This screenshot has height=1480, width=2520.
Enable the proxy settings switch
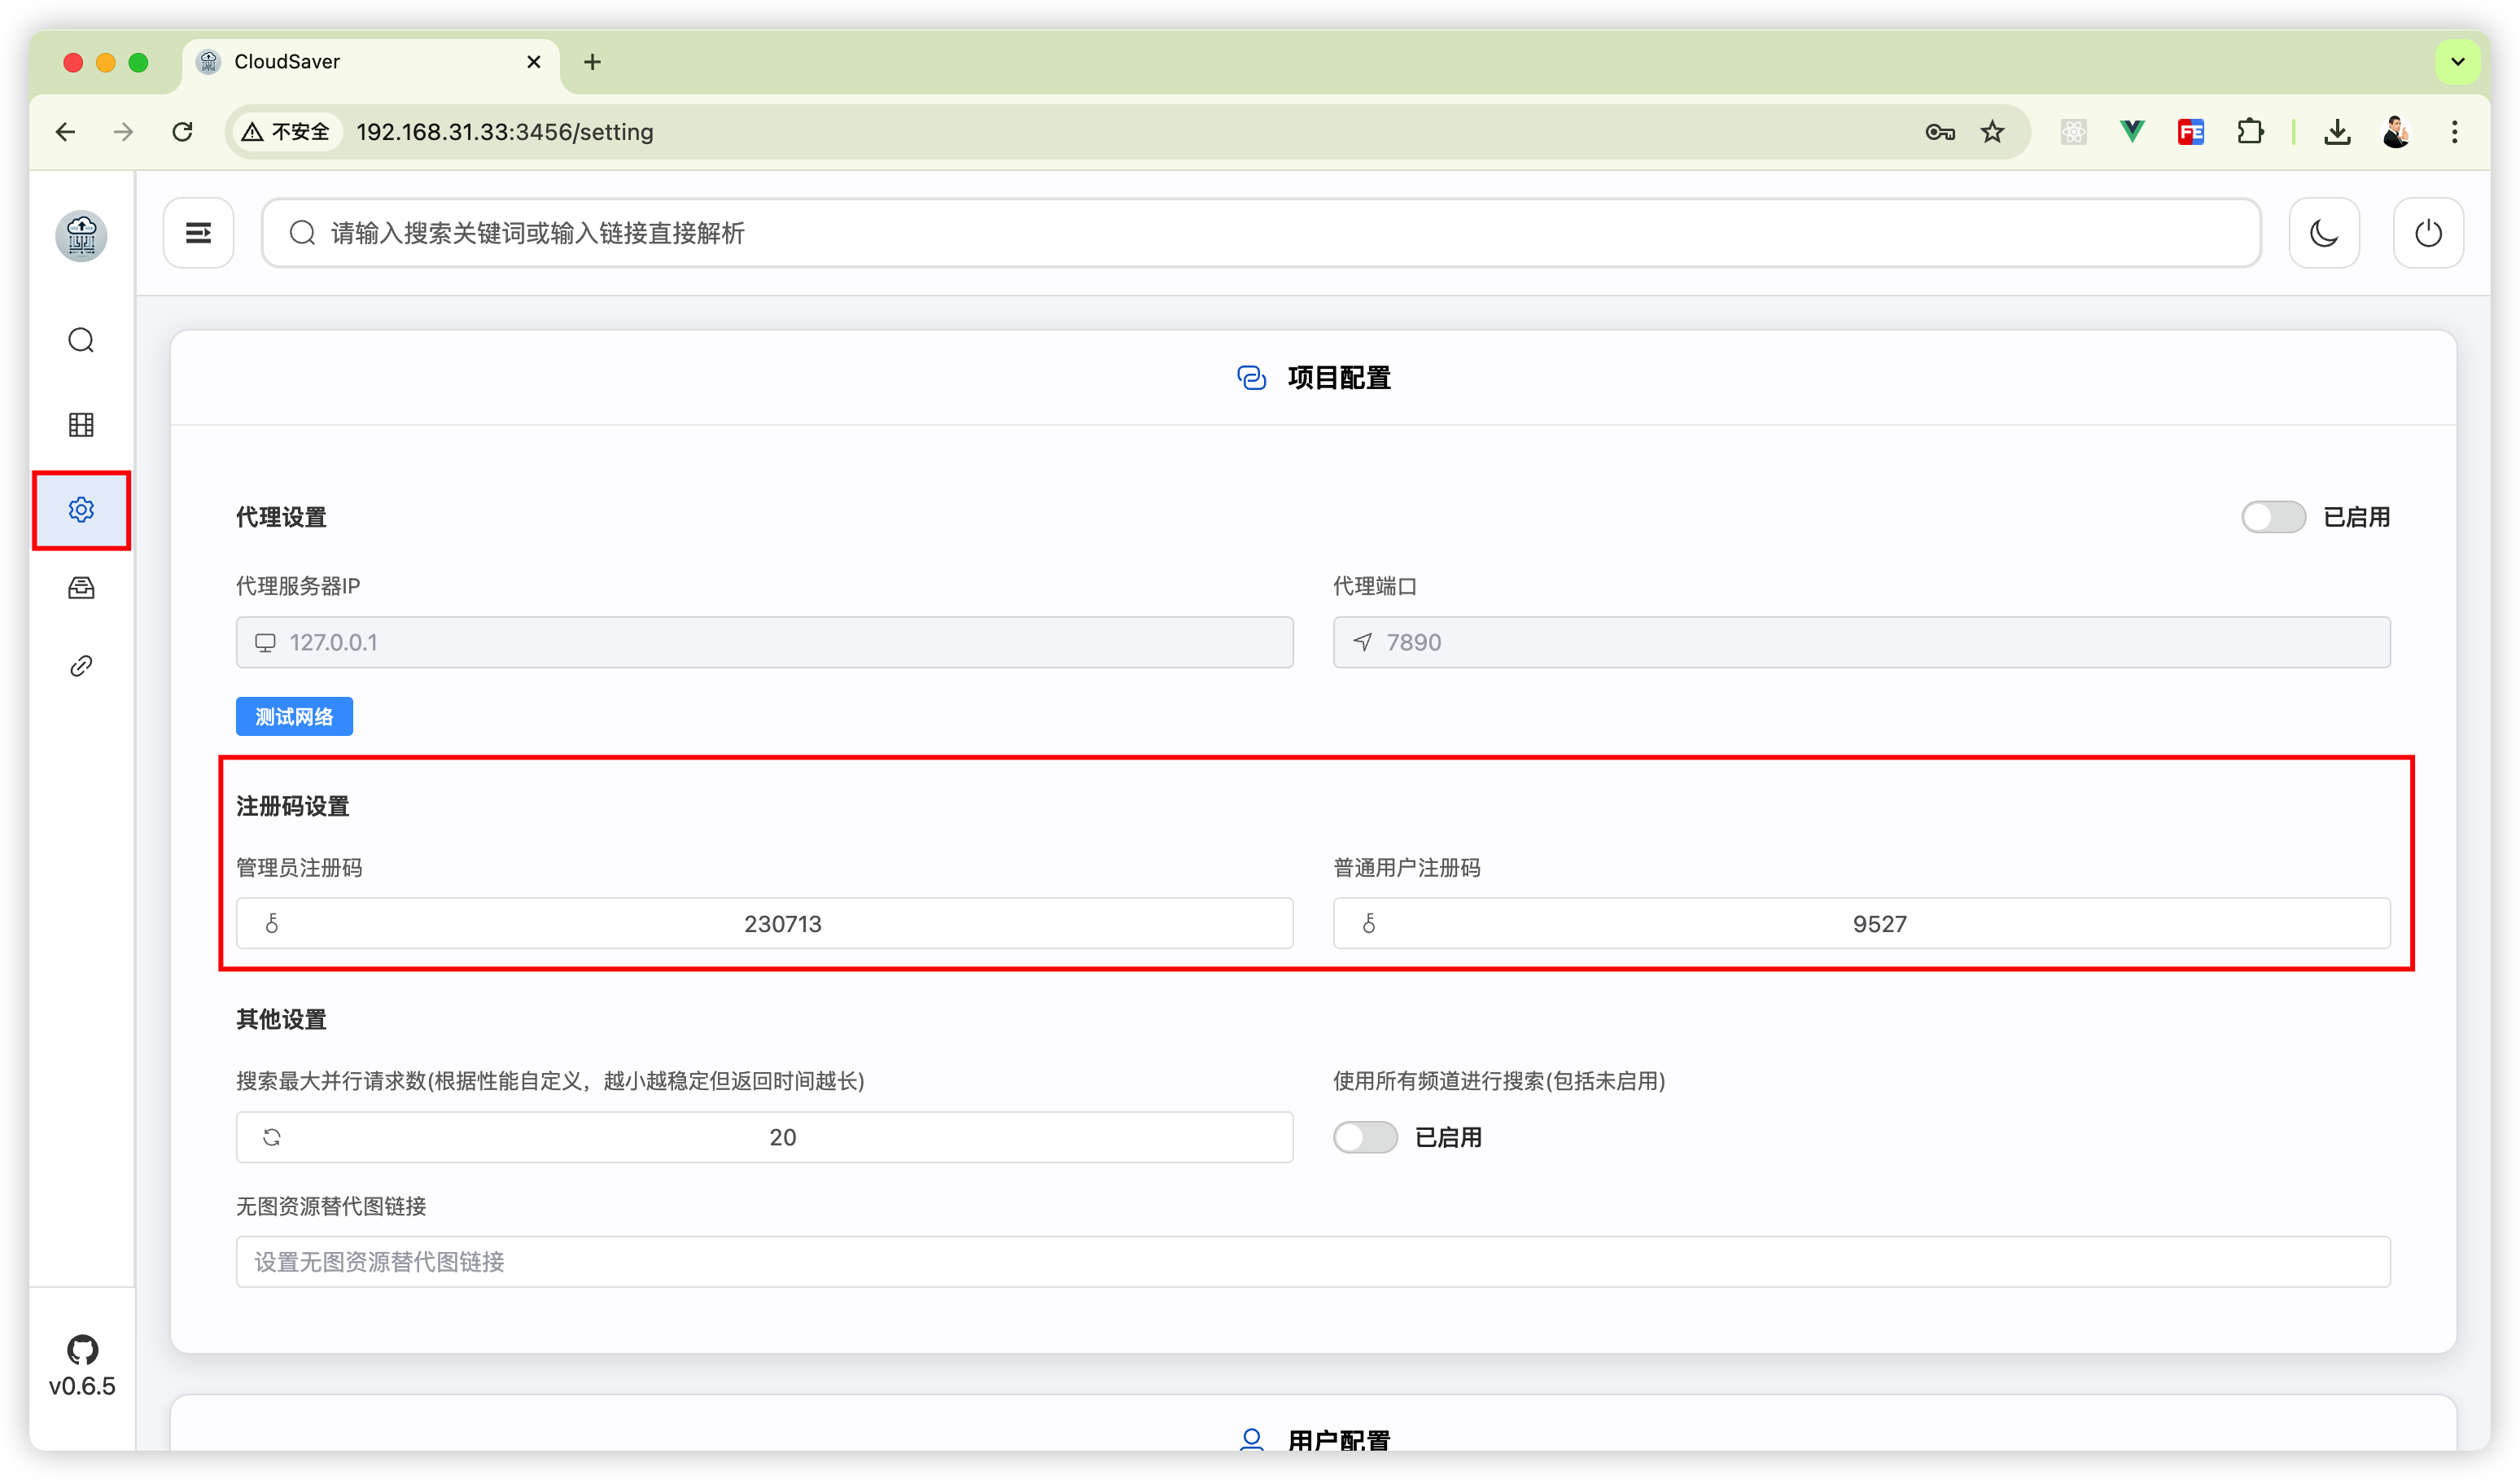2272,517
